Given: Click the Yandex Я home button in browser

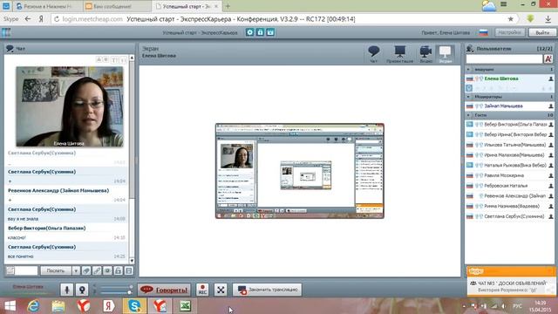Looking at the screenshot, I should 41,19.
